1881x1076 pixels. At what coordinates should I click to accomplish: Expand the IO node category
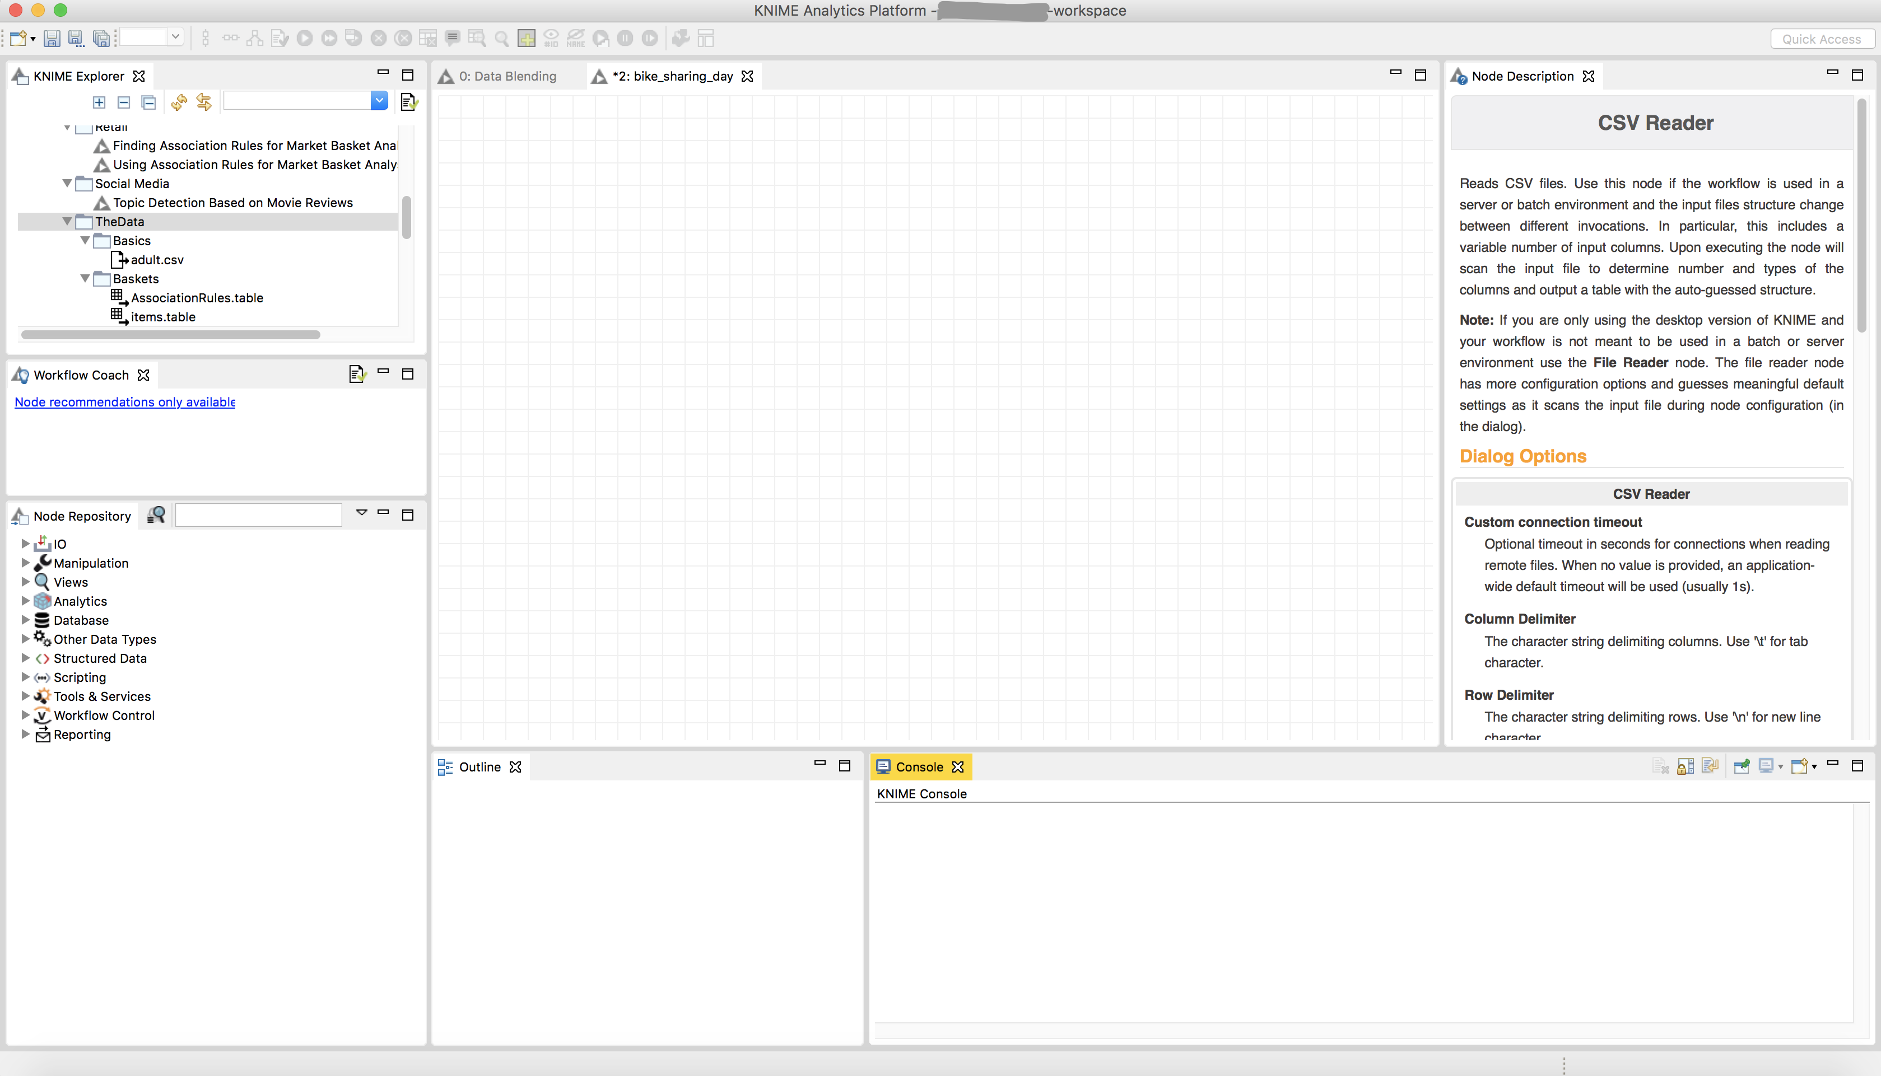coord(25,543)
